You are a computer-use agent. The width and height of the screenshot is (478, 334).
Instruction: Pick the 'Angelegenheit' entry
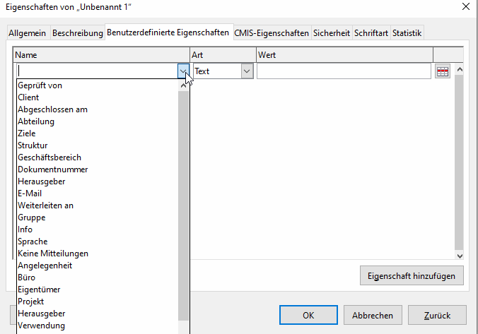(98, 266)
